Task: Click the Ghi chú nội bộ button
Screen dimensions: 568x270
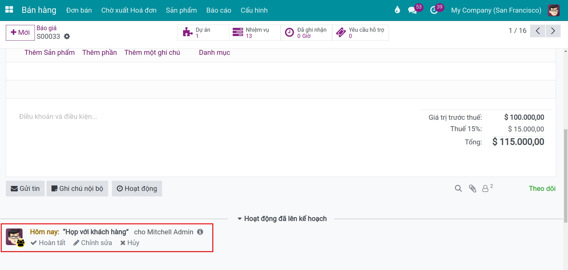Action: pos(77,188)
